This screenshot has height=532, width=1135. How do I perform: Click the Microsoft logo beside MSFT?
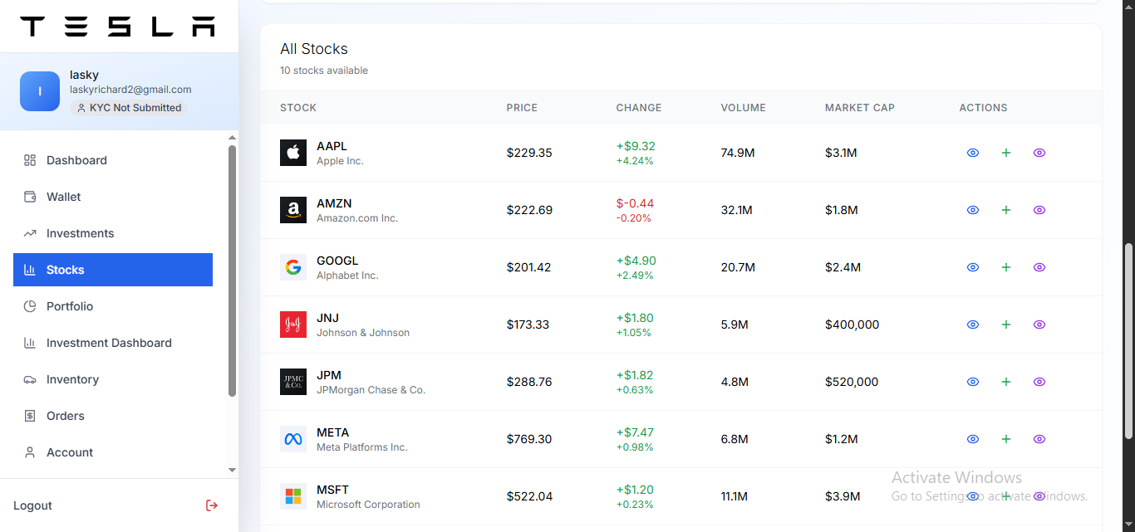[293, 496]
